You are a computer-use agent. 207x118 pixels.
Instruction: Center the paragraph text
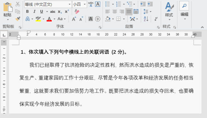pyautogui.click(x=115, y=12)
